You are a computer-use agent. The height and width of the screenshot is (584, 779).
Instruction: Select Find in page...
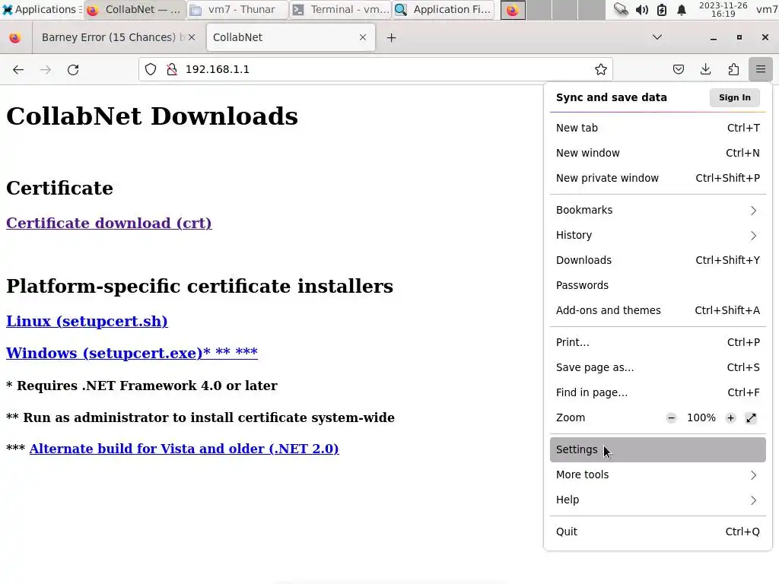pos(658,393)
